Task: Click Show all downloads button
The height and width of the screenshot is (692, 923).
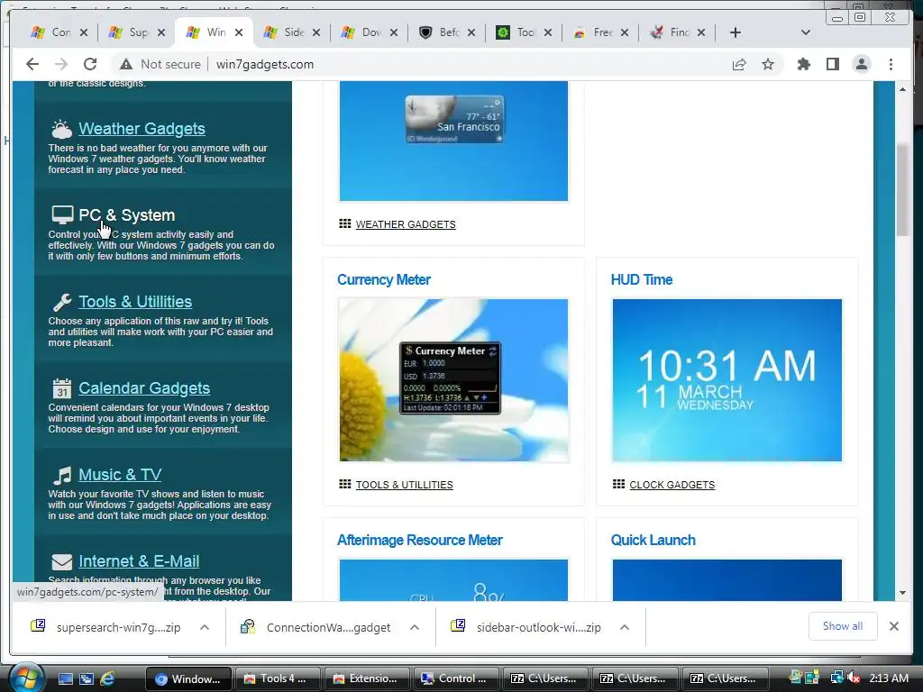Action: 843,626
